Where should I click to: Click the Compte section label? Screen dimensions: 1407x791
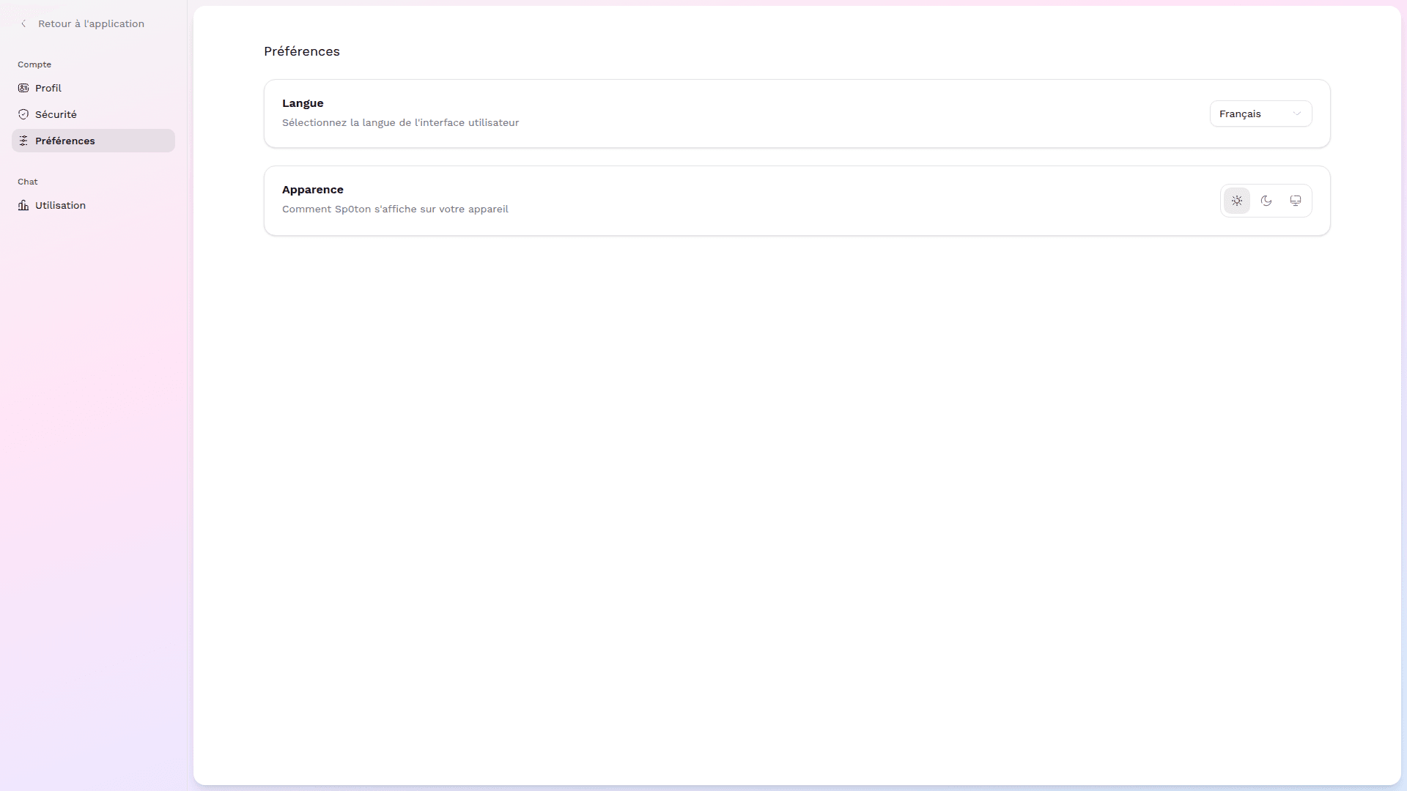point(34,64)
